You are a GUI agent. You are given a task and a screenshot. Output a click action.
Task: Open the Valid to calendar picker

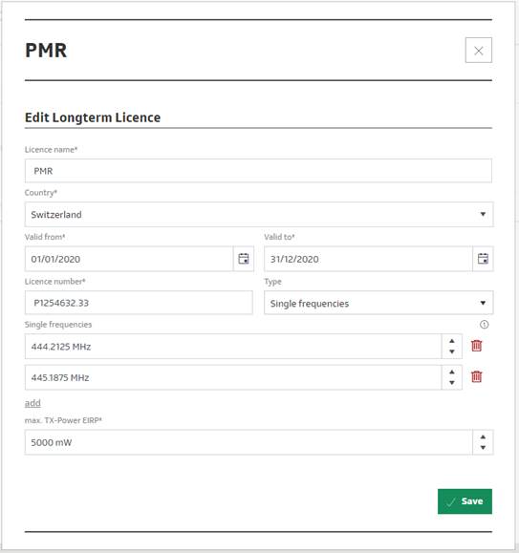(483, 259)
